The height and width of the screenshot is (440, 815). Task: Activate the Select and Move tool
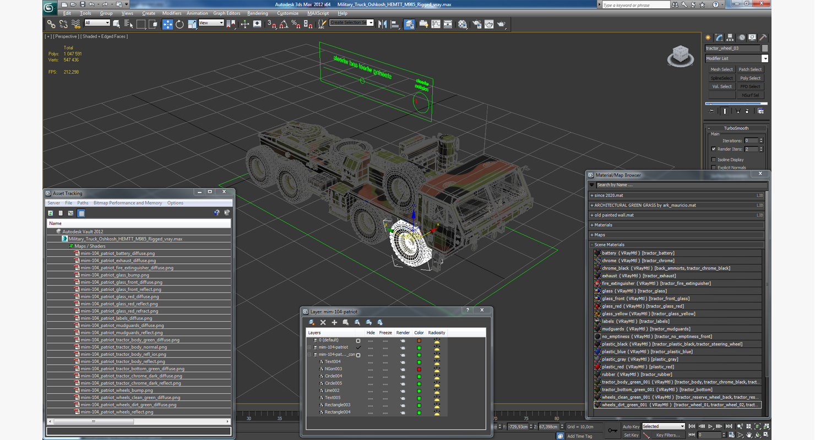[x=167, y=24]
